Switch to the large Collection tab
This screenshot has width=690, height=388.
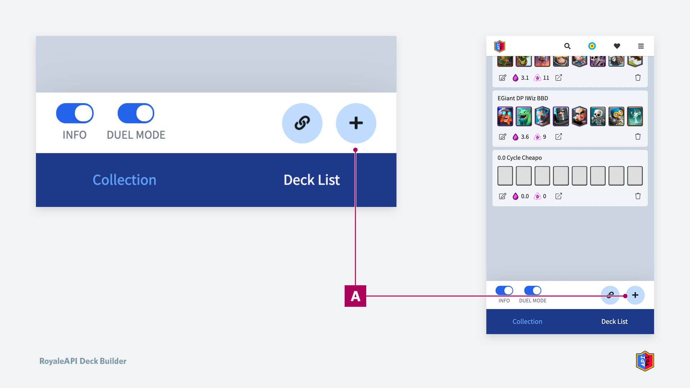pyautogui.click(x=124, y=180)
